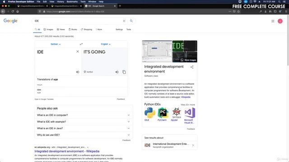This screenshot has width=289, height=162.
Task: Go to the Firefox home page
Action: coord(18,11)
